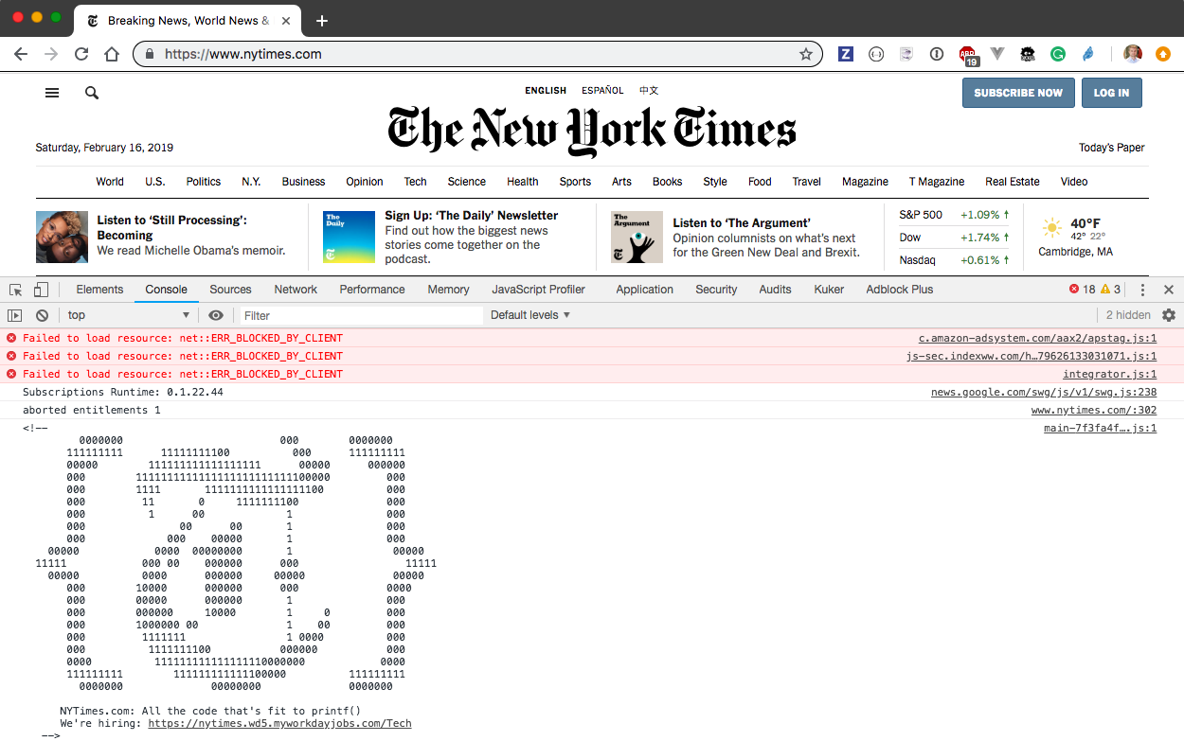Open the DevTools three-dot customize menu
Image resolution: width=1184 pixels, height=741 pixels.
(x=1142, y=290)
